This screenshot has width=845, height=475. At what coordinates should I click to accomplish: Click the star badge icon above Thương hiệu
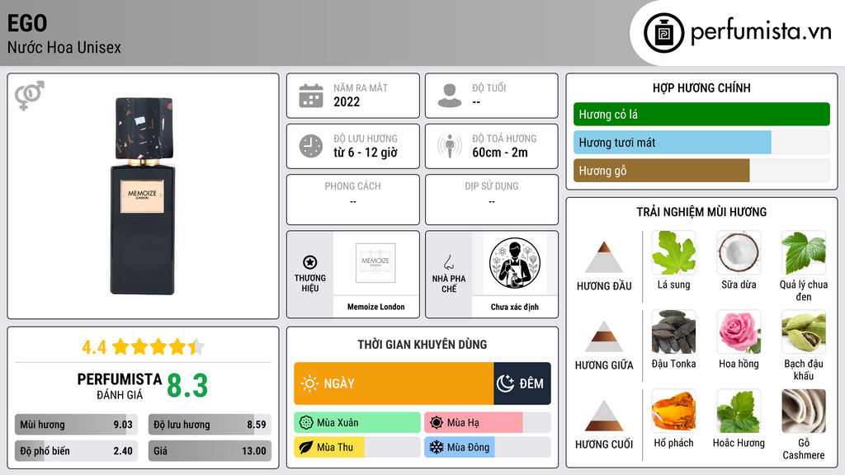tap(310, 262)
